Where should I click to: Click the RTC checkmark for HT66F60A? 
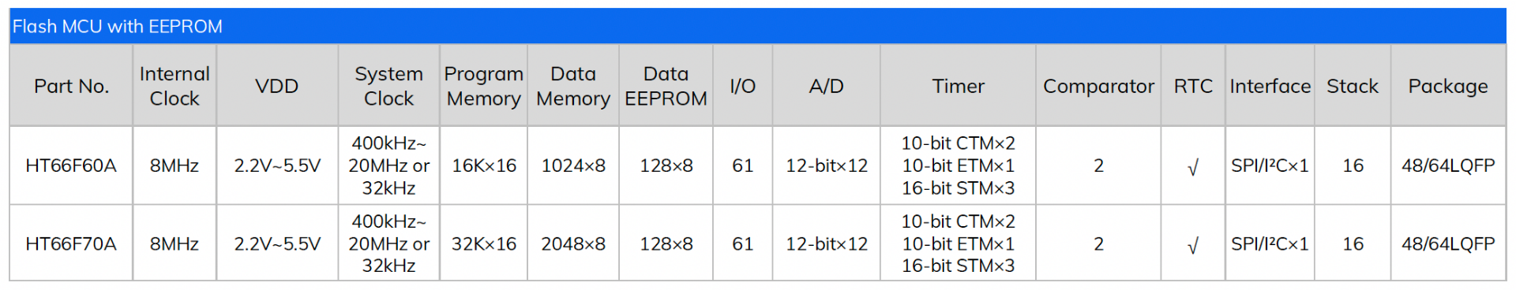pos(1193,167)
